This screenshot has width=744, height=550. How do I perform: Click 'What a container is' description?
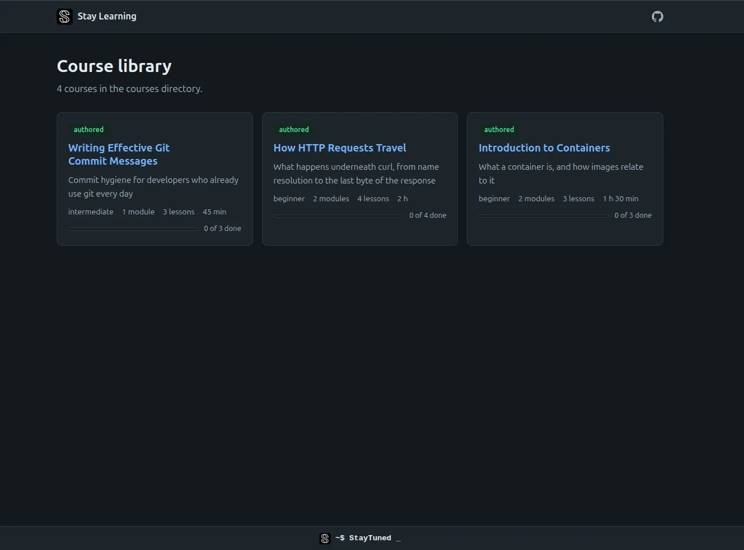pos(561,174)
